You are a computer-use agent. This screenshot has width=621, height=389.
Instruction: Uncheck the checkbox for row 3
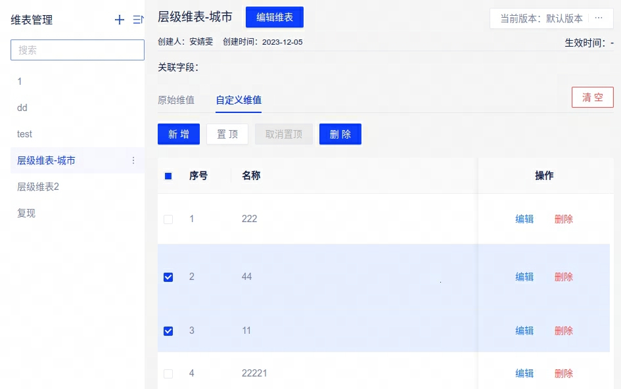(x=168, y=331)
